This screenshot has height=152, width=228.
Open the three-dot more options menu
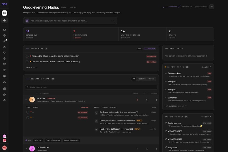[211, 7]
